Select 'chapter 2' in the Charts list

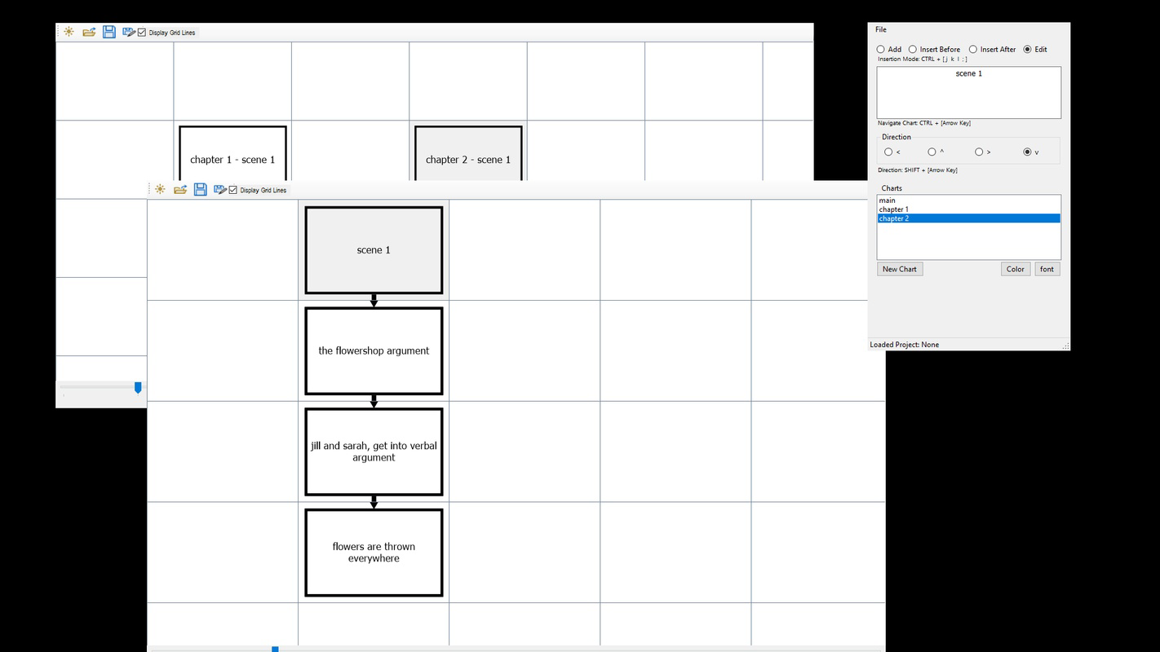click(969, 218)
